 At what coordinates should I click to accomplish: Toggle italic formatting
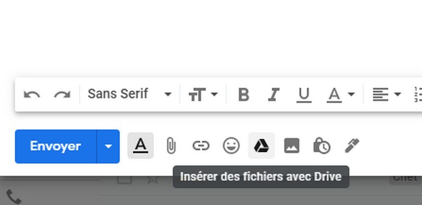273,94
